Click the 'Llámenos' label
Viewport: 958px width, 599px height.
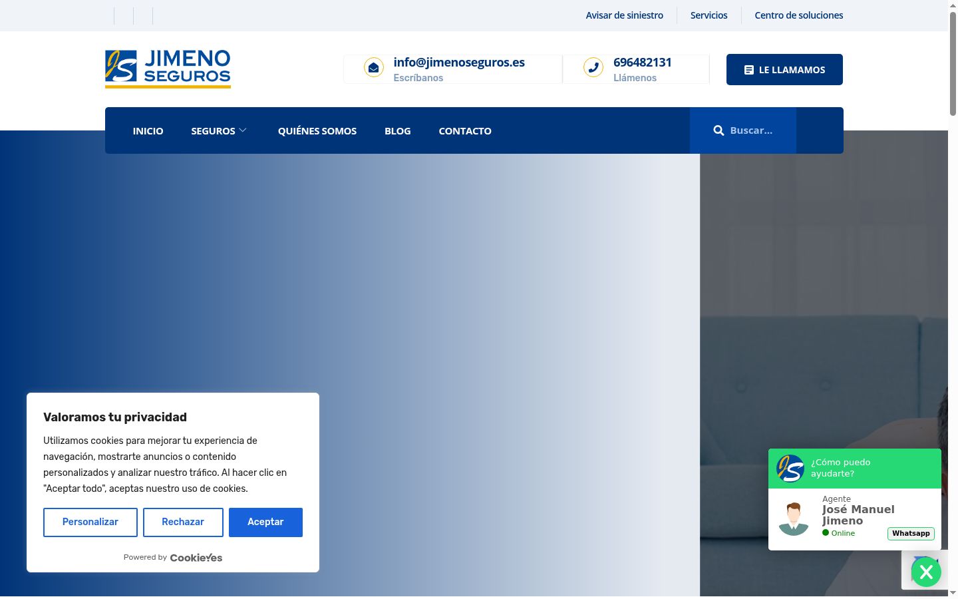click(x=635, y=78)
